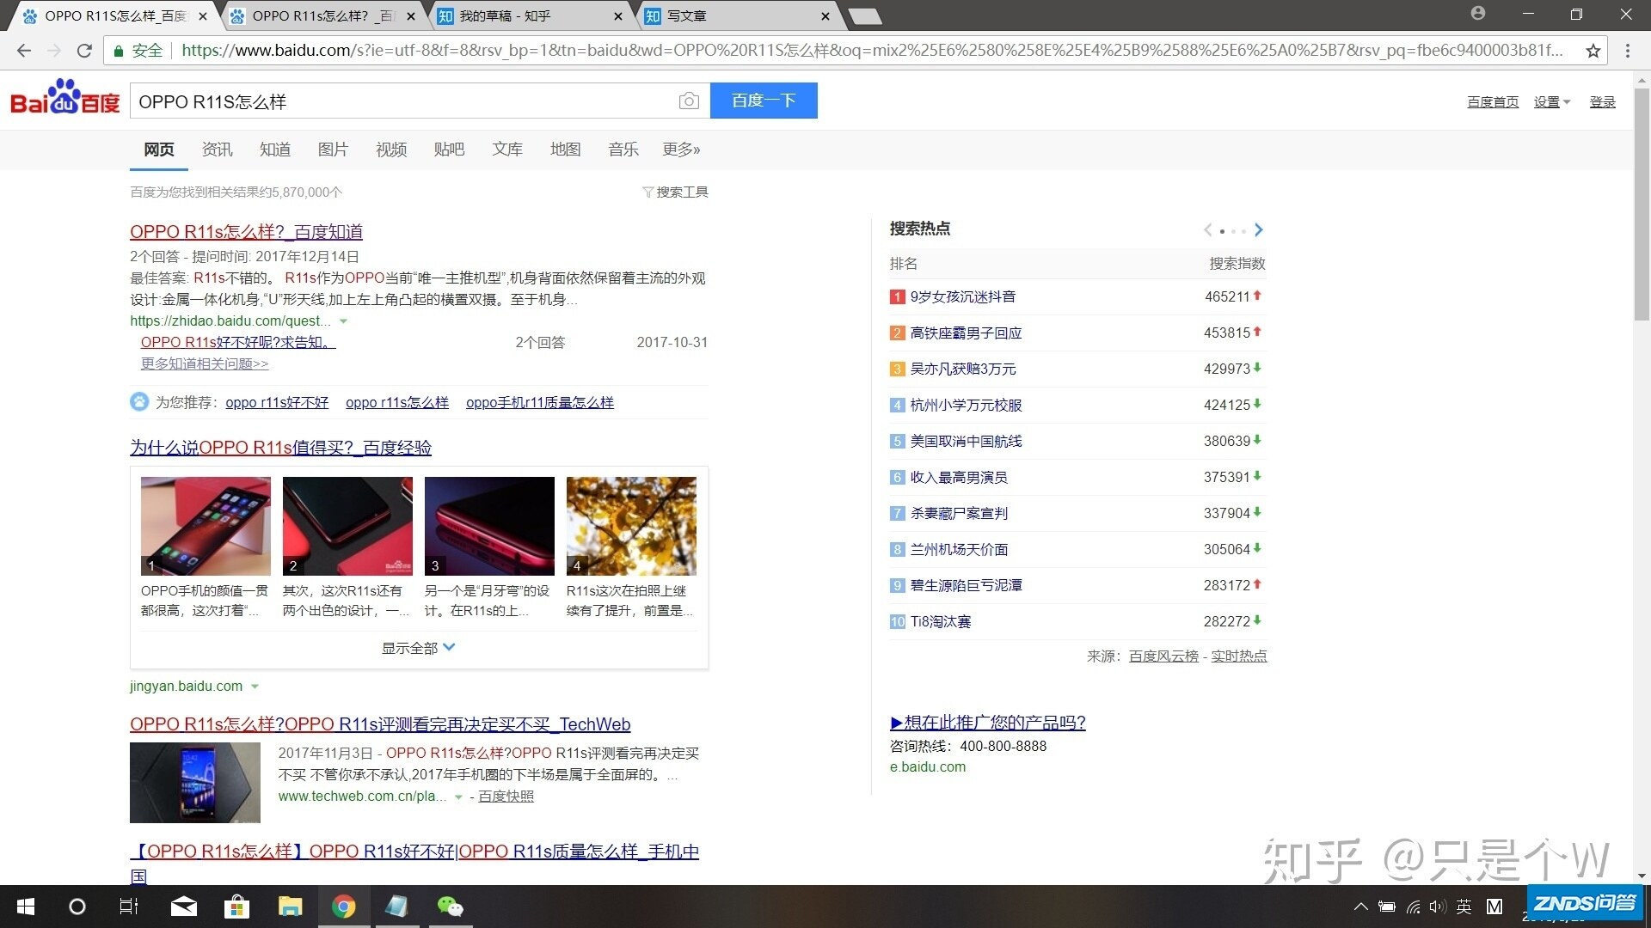Click the volume icon in system tray
The width and height of the screenshot is (1651, 928).
1438,907
